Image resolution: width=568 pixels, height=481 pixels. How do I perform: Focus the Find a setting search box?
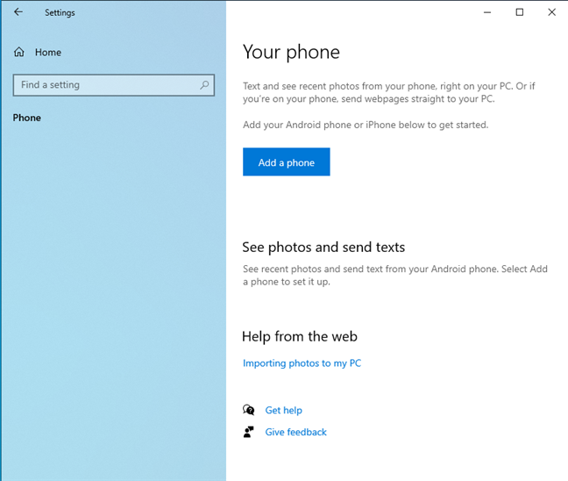pyautogui.click(x=114, y=85)
